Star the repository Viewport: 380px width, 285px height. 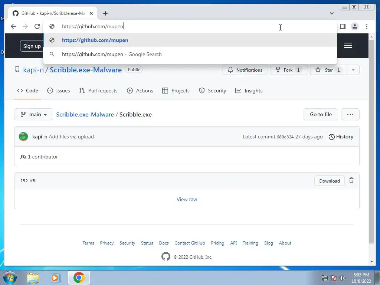(x=329, y=70)
